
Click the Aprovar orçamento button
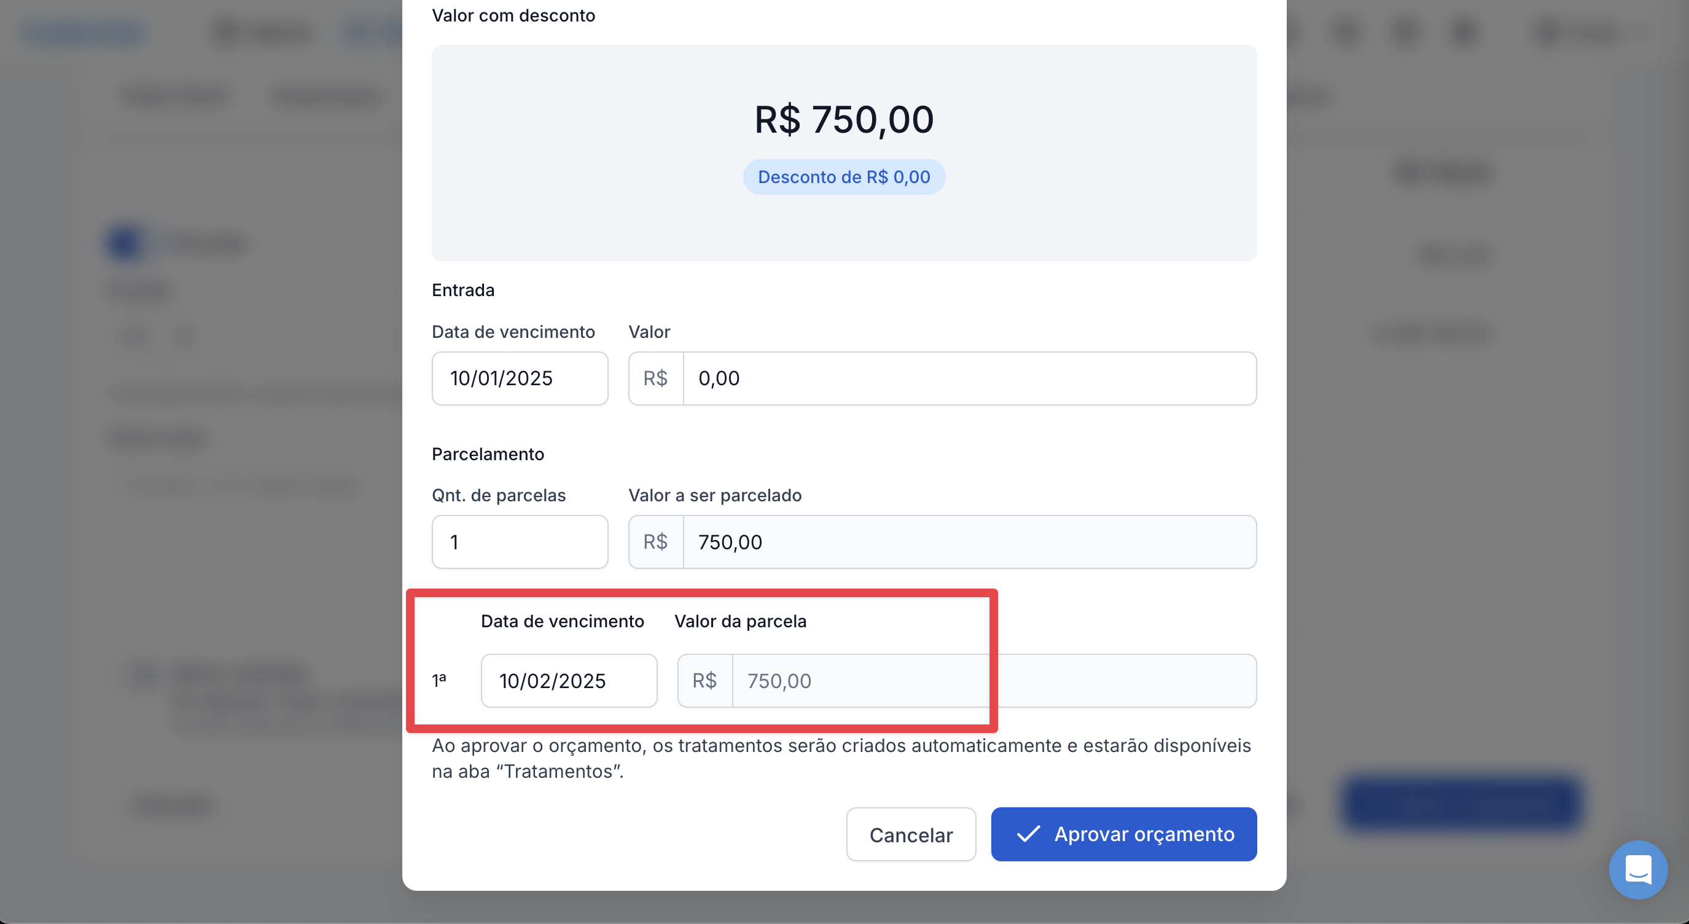(1123, 834)
